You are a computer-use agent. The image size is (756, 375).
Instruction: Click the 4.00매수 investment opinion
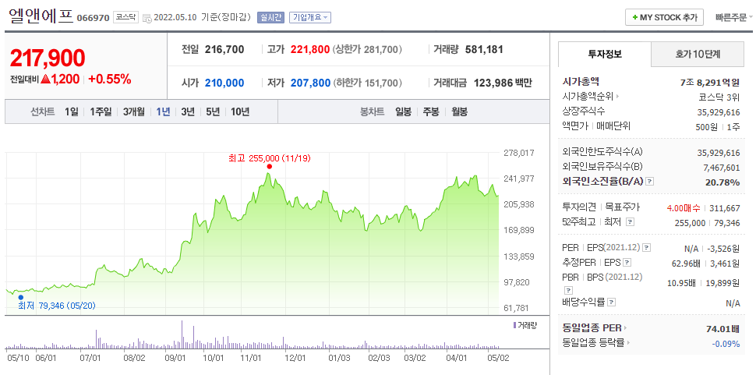click(x=684, y=207)
